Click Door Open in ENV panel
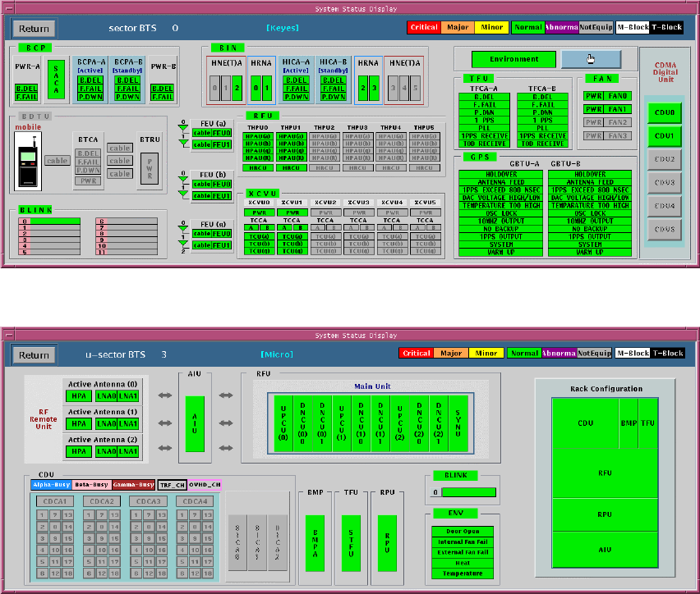Viewport: 700px width, 594px height. point(463,532)
